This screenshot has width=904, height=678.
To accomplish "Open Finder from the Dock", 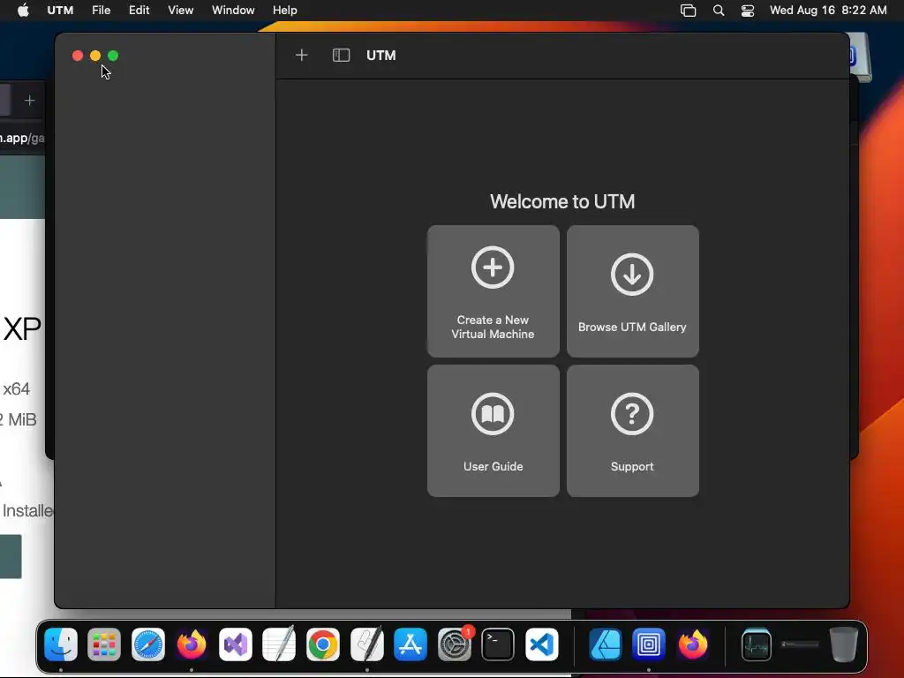I will (x=61, y=644).
